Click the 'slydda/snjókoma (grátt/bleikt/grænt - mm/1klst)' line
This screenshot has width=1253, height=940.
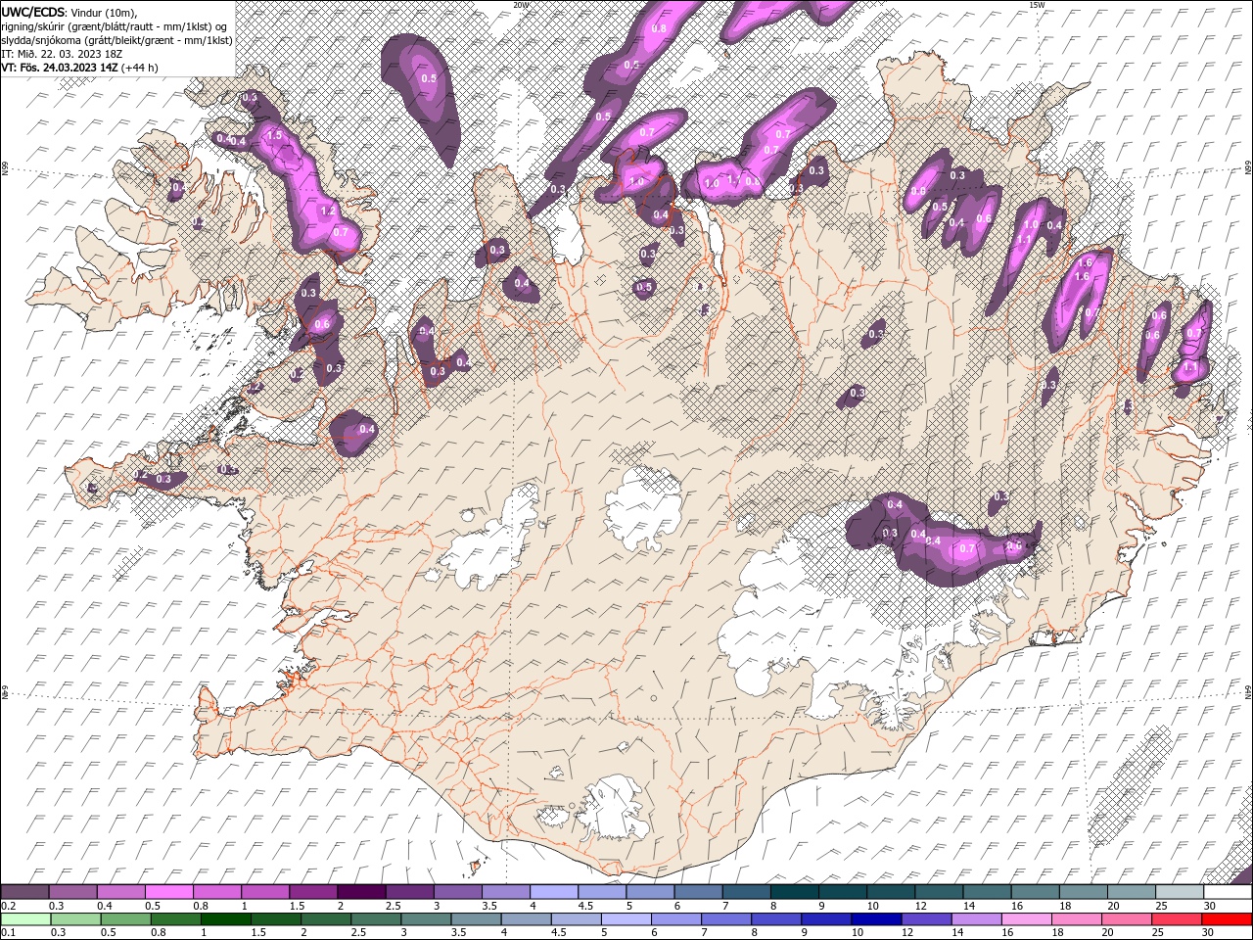pyautogui.click(x=116, y=39)
